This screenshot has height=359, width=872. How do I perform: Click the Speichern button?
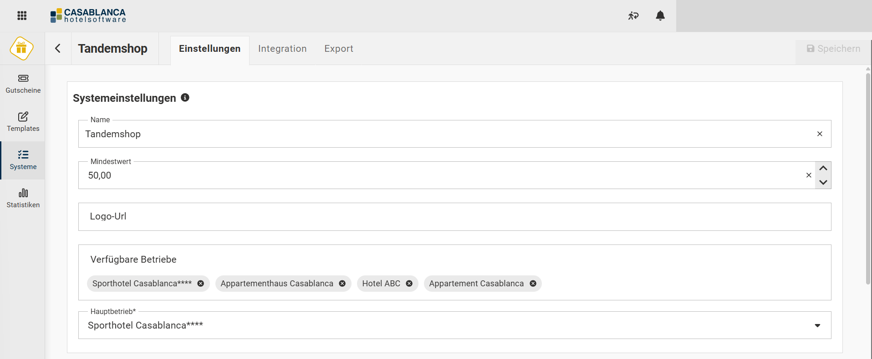[833, 49]
